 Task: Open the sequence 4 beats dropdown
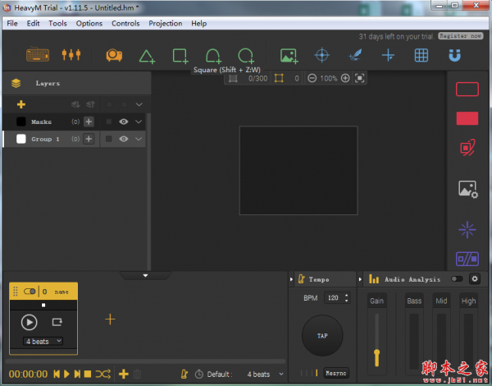pos(43,341)
